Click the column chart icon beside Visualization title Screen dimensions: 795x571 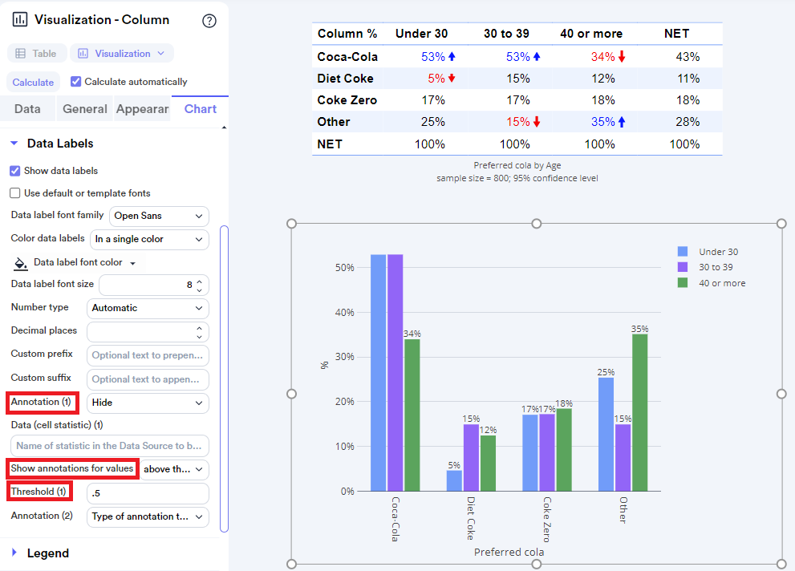pos(20,20)
